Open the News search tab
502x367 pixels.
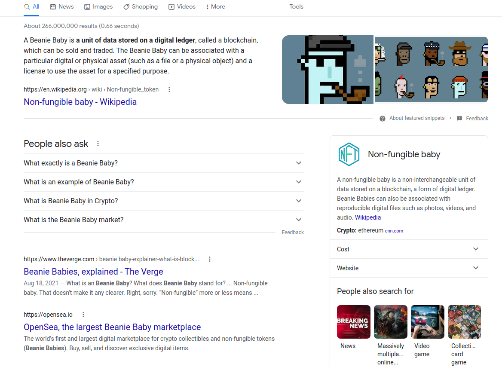62,7
